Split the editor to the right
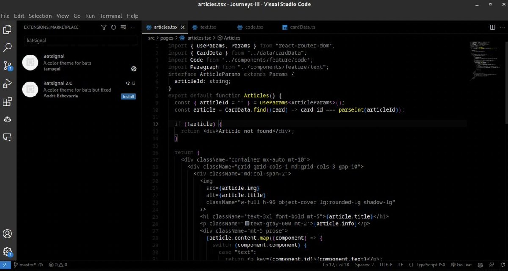Image resolution: width=508 pixels, height=271 pixels. pyautogui.click(x=492, y=27)
